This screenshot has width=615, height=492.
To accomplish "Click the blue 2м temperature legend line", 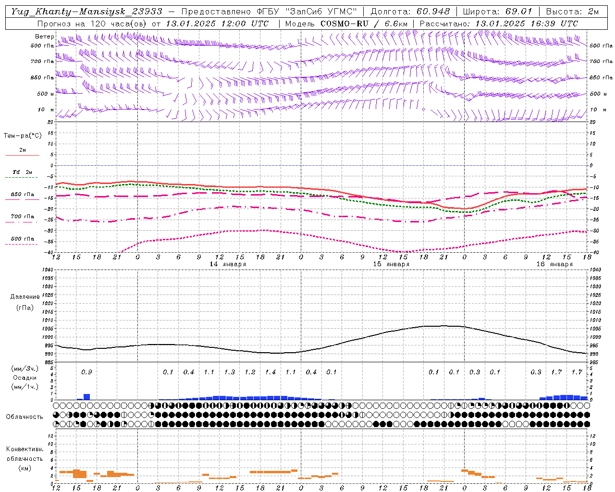I will tap(22, 156).
